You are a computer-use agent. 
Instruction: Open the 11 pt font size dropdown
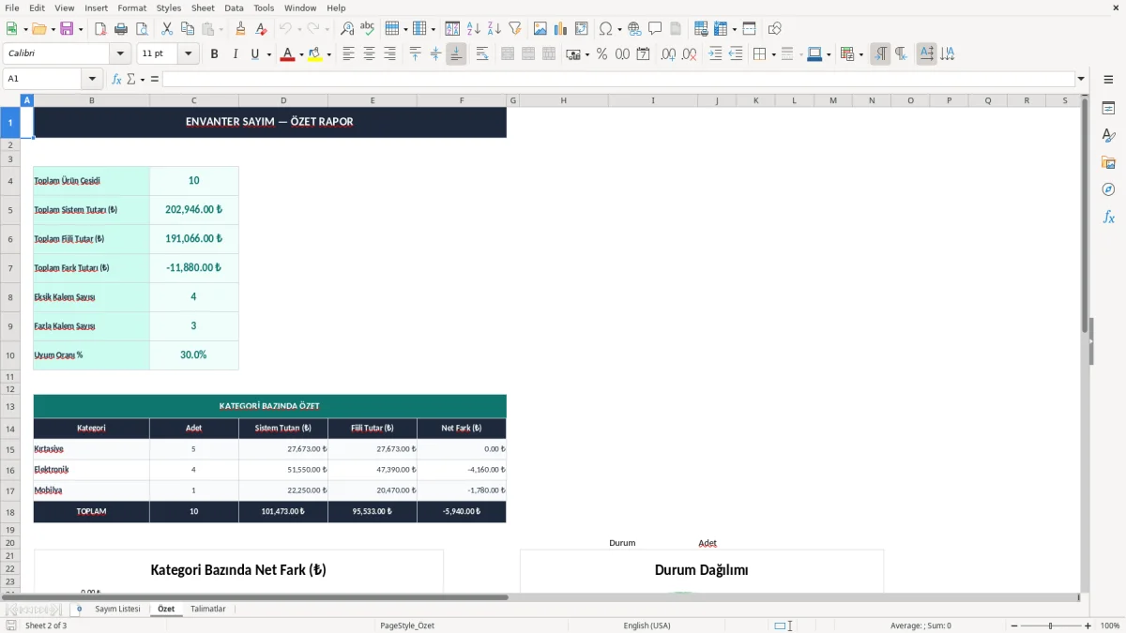(x=188, y=54)
